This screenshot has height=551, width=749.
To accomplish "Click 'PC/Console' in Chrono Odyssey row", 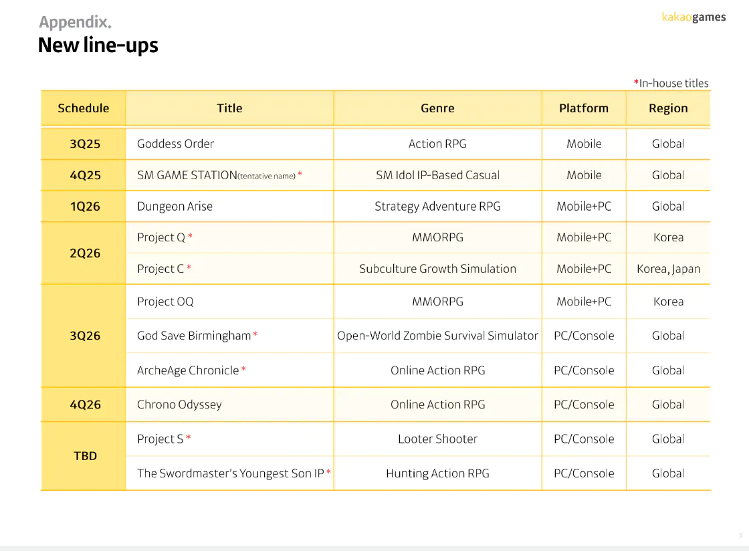I will pyautogui.click(x=584, y=405).
